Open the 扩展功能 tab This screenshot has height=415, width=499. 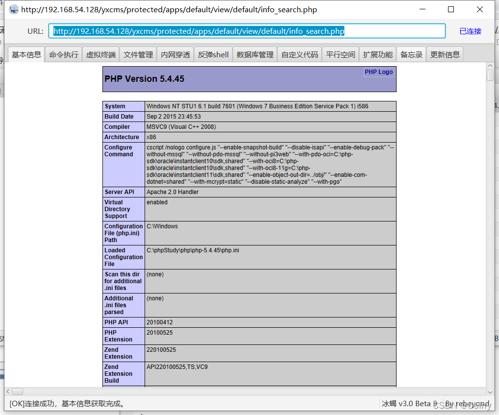(x=378, y=54)
